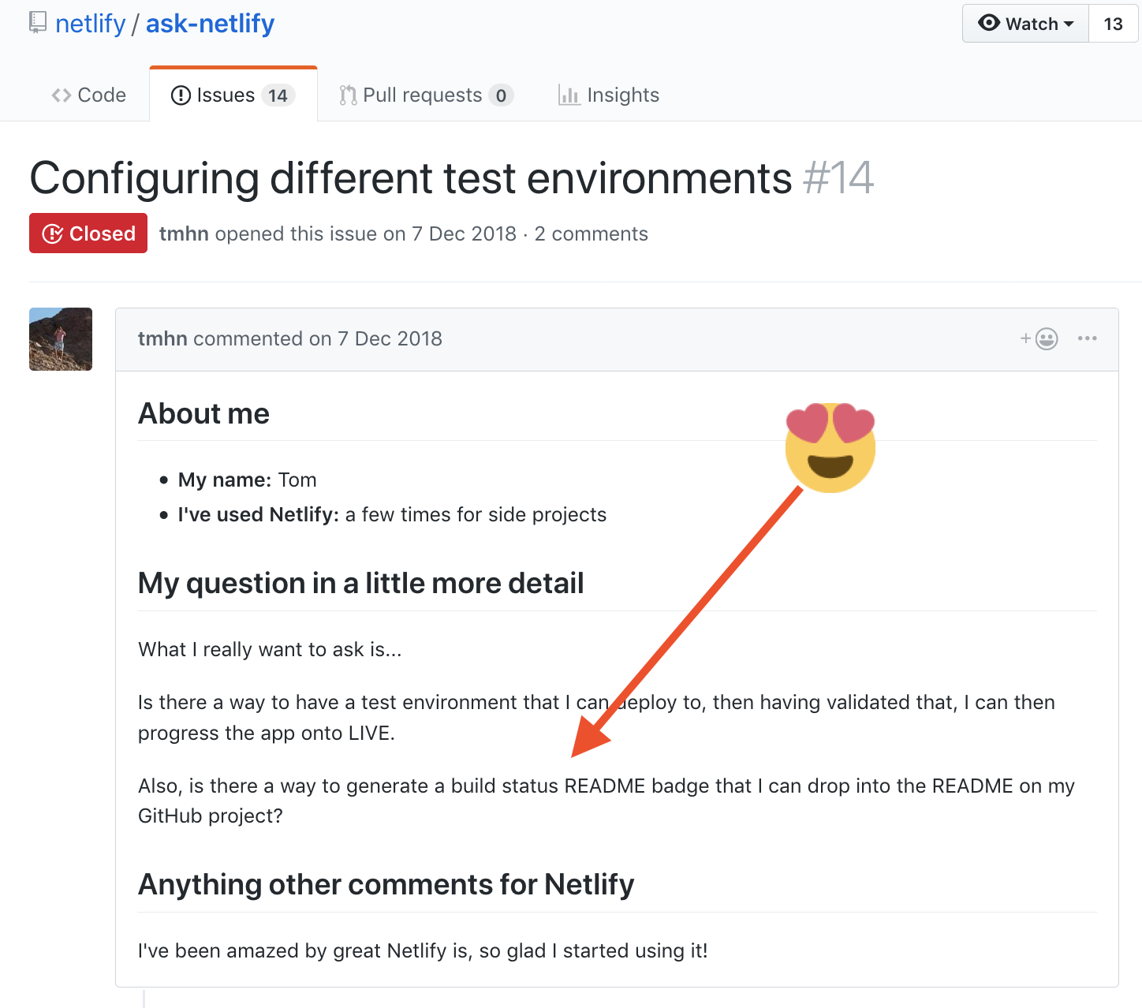Image resolution: width=1142 pixels, height=1008 pixels.
Task: Select the Code angle-brackets icon
Action: point(62,95)
